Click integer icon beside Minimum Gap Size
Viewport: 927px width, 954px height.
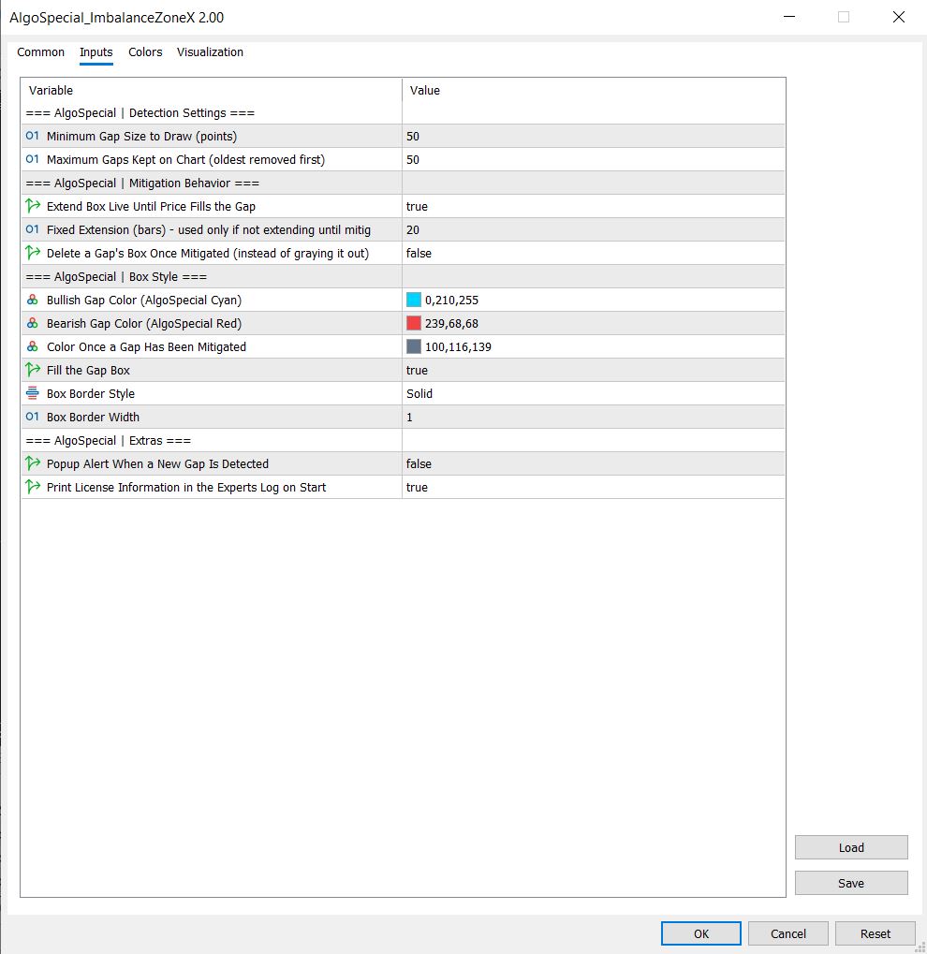click(32, 136)
